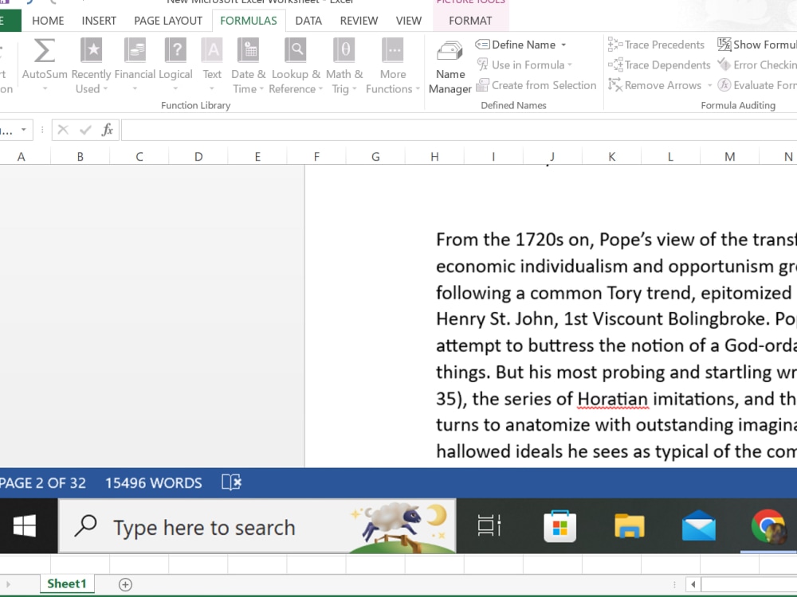Switch to the PAGE LAYOUT tab
The height and width of the screenshot is (597, 797).
pyautogui.click(x=167, y=21)
